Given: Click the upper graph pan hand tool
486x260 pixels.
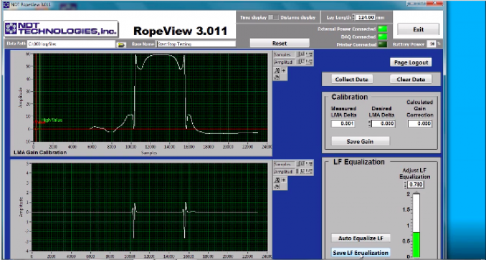Looking at the screenshot, I should 278,77.
